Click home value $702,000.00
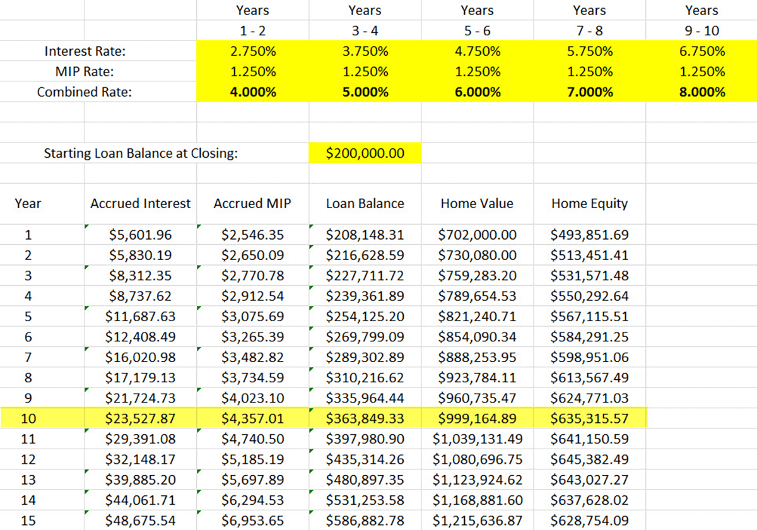Image resolution: width=757 pixels, height=530 pixels. click(x=478, y=235)
